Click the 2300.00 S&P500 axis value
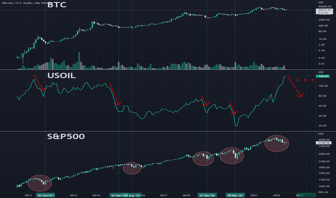Screen dimensions: 336x198 tap(324, 161)
